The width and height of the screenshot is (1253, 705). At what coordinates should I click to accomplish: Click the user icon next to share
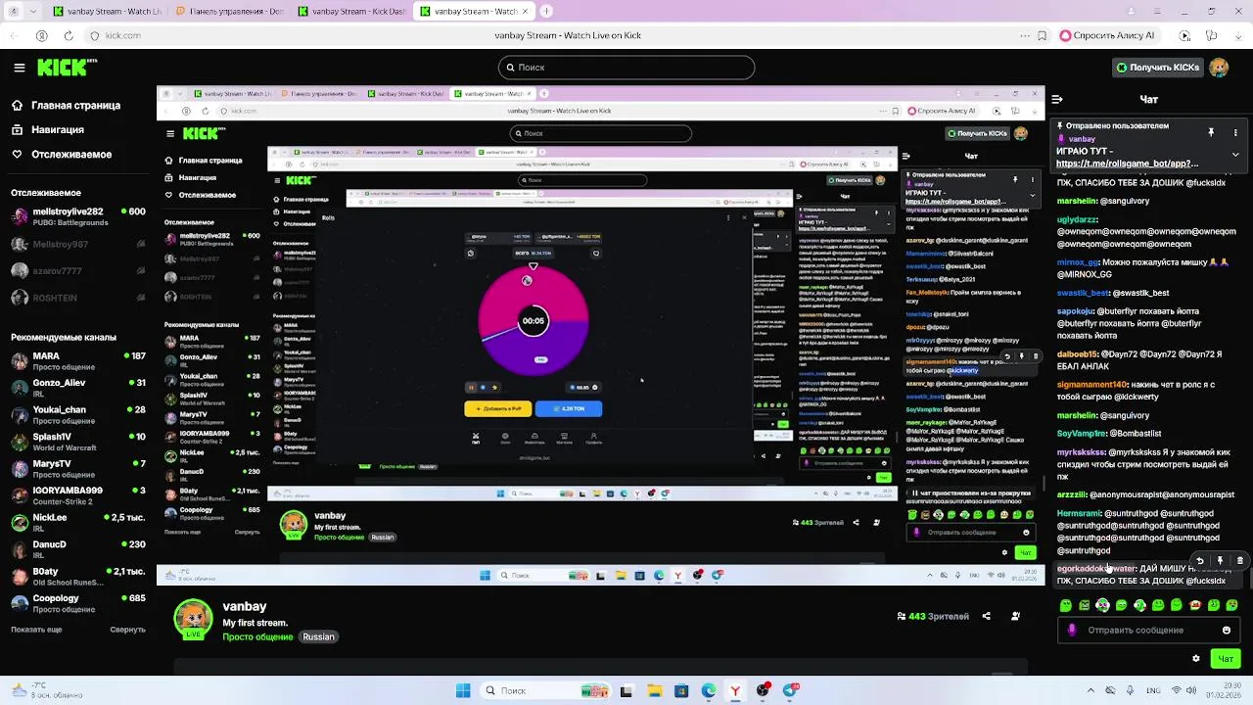click(x=1015, y=616)
